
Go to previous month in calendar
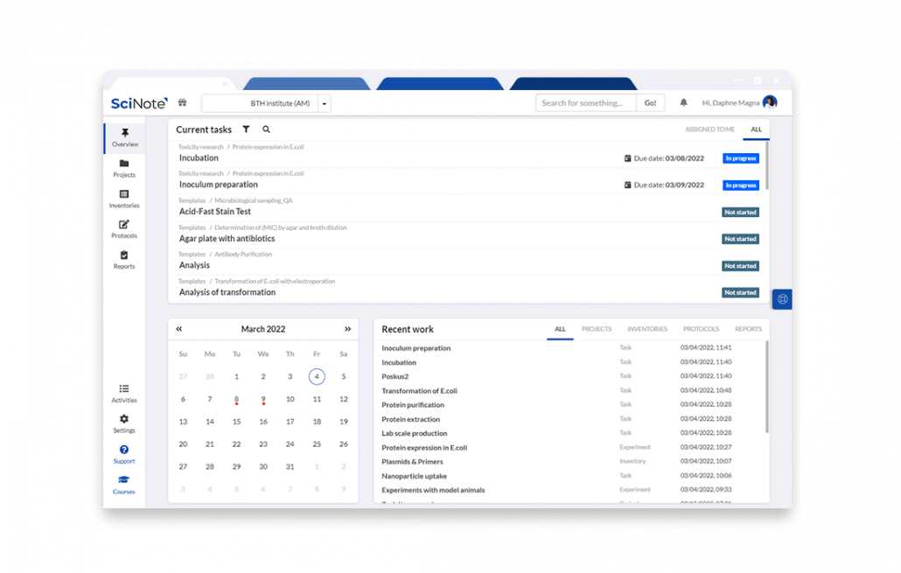[179, 328]
